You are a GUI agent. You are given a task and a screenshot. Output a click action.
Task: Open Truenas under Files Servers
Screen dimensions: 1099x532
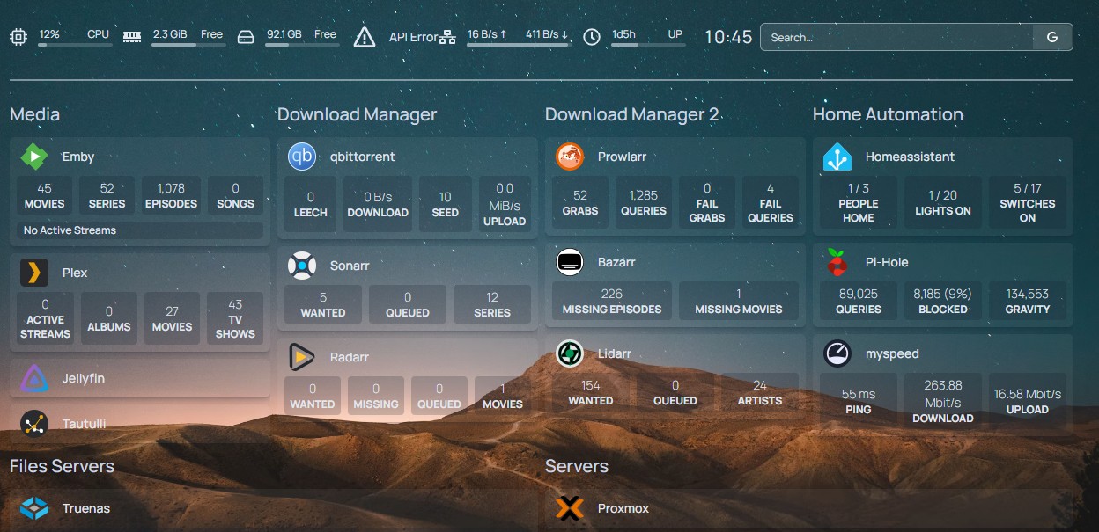[85, 508]
